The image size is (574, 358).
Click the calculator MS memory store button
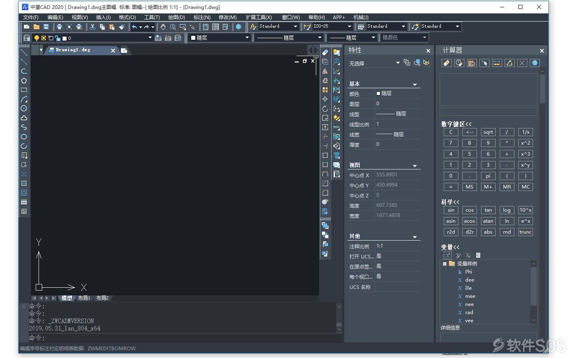point(469,187)
